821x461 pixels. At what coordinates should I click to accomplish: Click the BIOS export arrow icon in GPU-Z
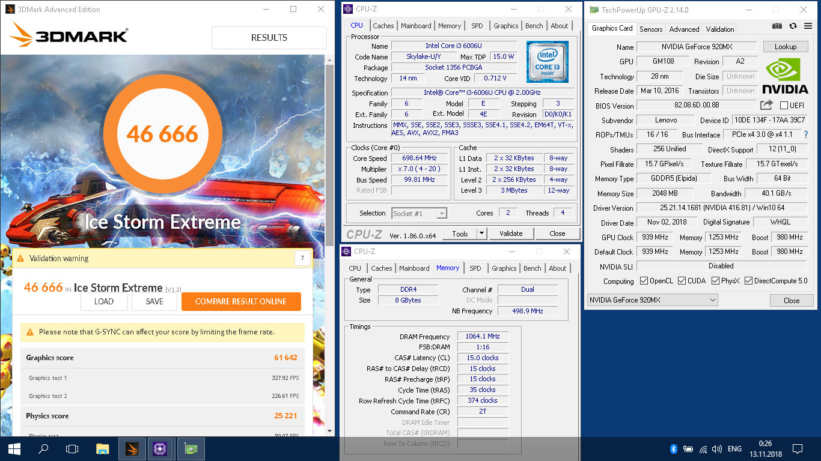(766, 105)
